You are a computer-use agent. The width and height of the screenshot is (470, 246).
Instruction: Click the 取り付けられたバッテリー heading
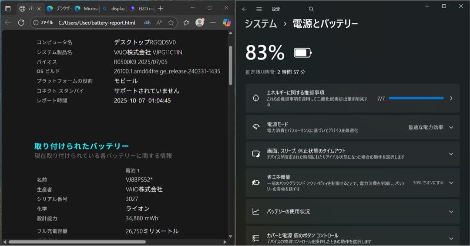[81, 146]
